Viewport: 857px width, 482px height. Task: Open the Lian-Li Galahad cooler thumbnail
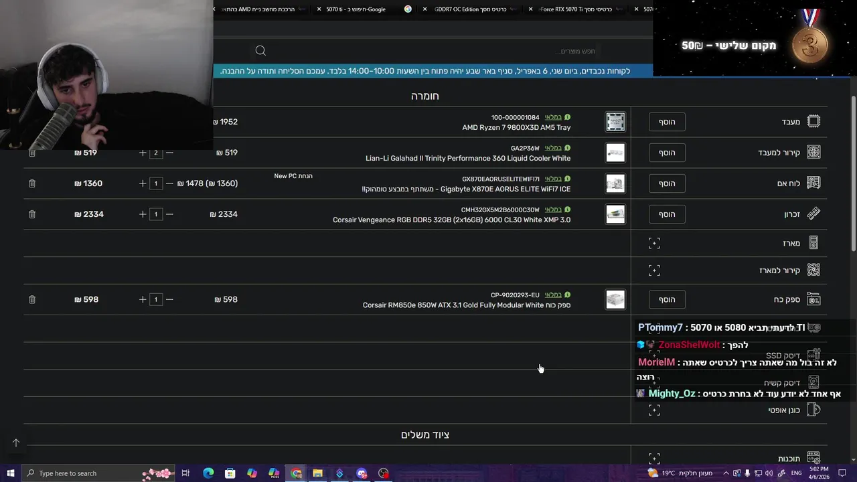coord(615,153)
